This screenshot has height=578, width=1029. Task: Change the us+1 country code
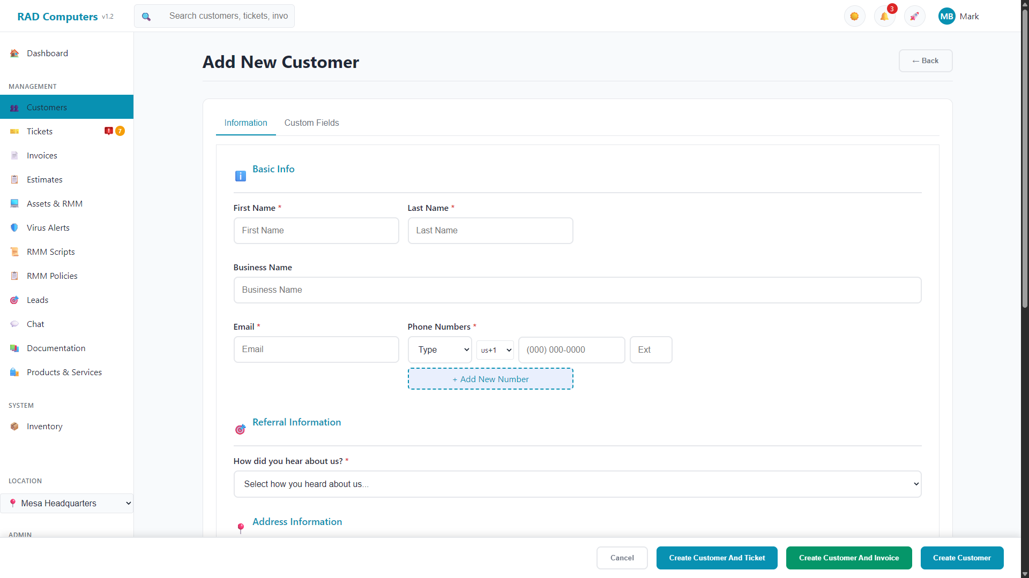[494, 349]
